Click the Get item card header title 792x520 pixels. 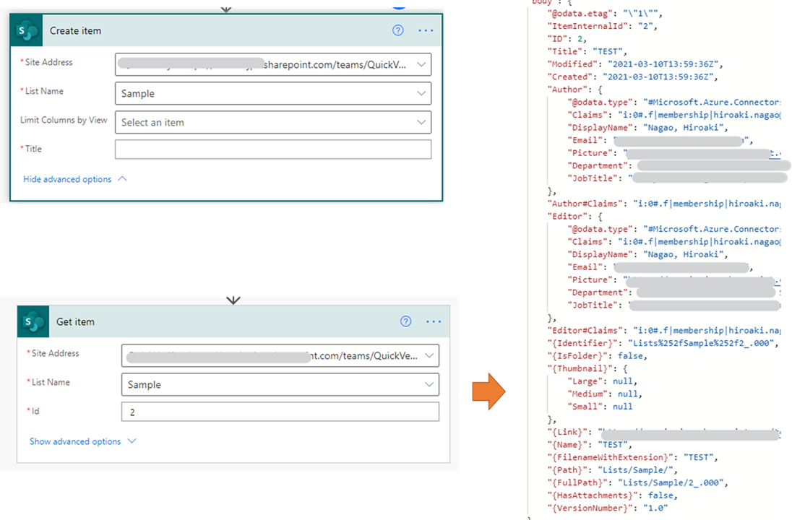coord(75,321)
